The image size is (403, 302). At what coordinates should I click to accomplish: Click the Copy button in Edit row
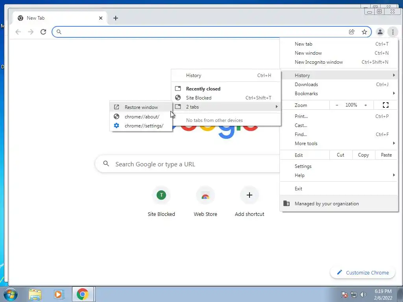tap(363, 155)
